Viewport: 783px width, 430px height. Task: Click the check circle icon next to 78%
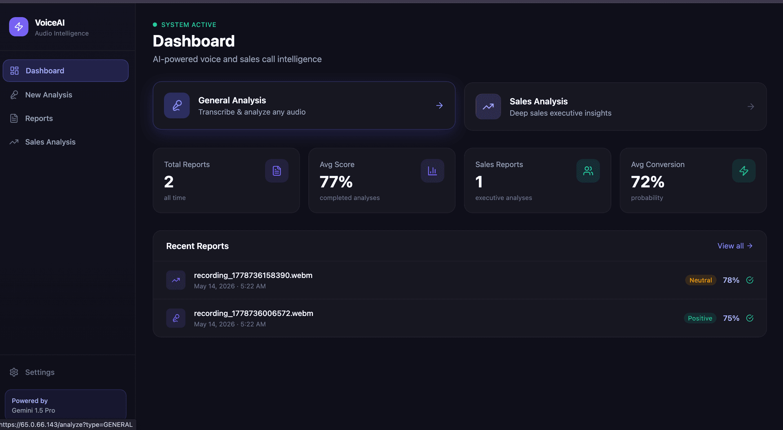click(750, 280)
